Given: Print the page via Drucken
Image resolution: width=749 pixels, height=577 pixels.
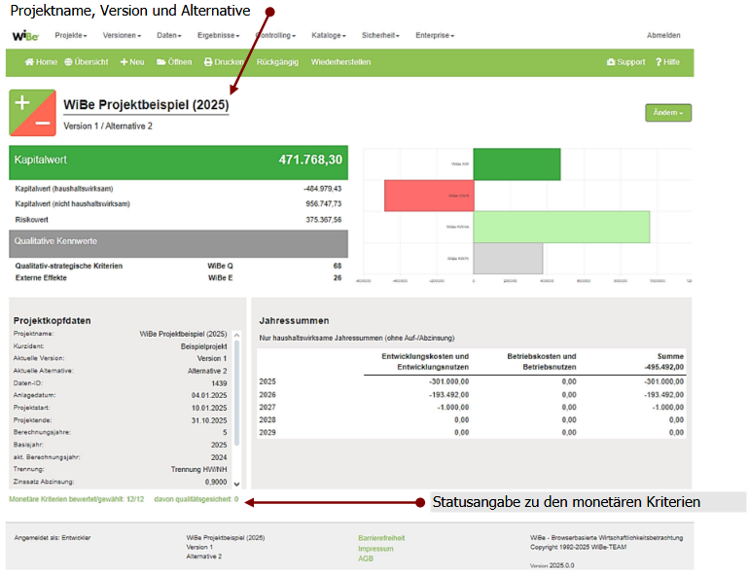Looking at the screenshot, I should 223,62.
